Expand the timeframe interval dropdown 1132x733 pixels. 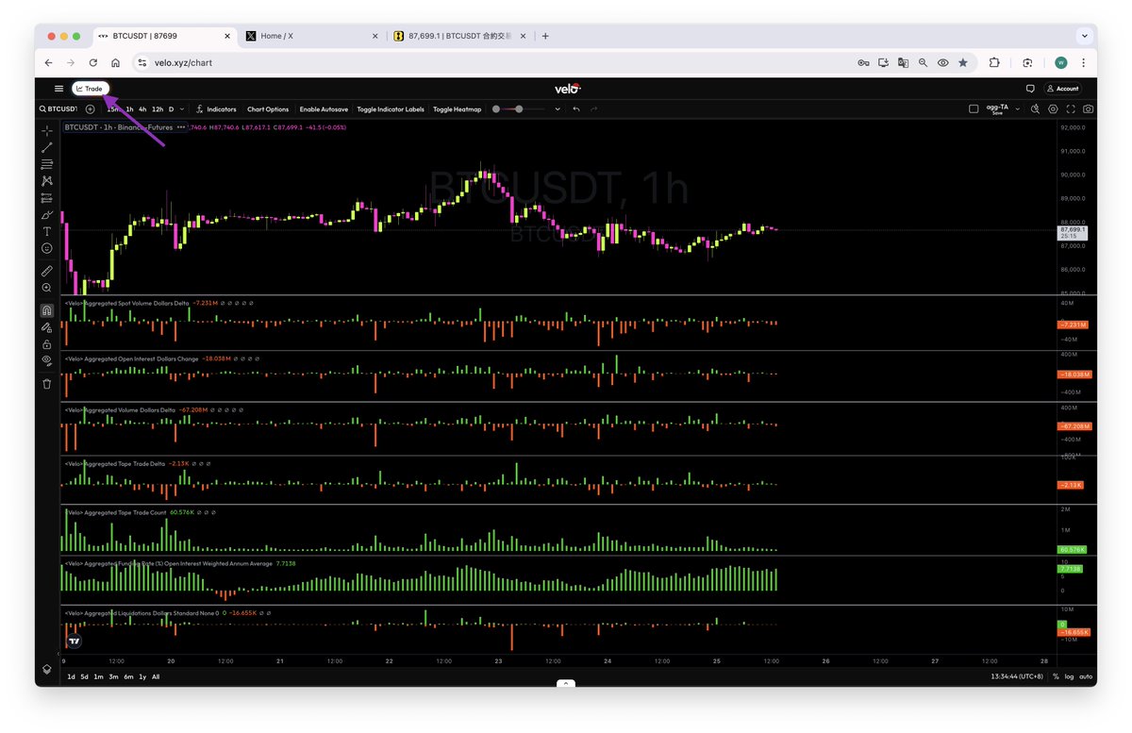(x=182, y=109)
